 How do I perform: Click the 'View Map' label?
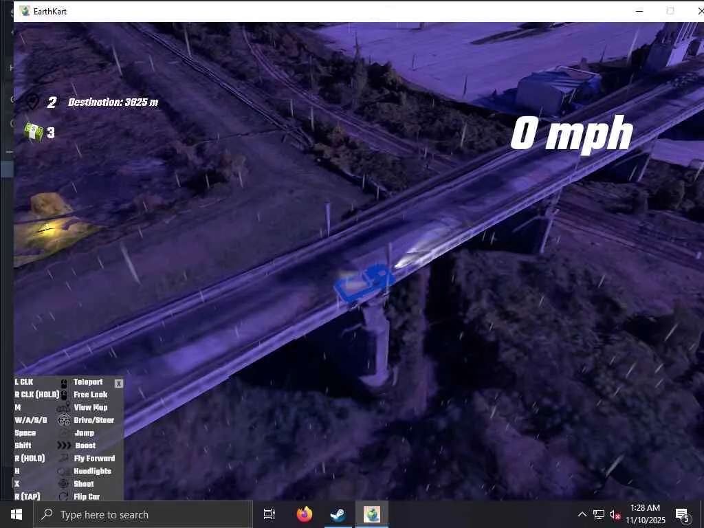[x=91, y=407]
